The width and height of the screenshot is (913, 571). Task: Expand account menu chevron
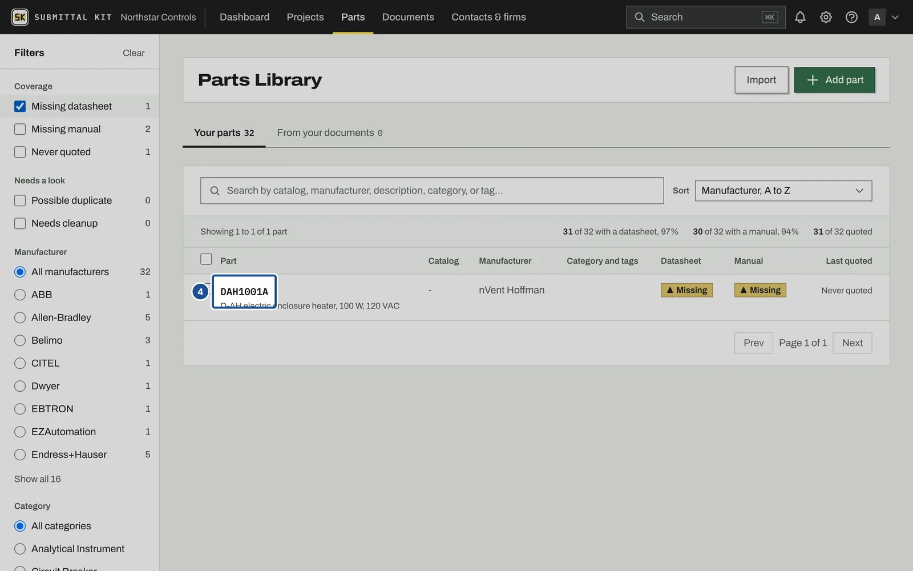(895, 17)
